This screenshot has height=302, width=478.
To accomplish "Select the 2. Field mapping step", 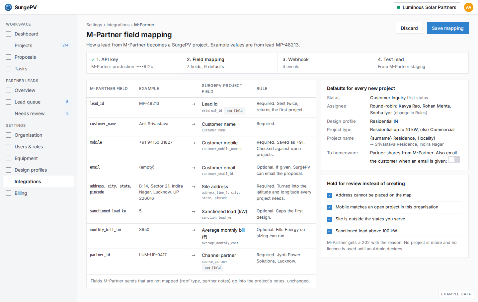I will [x=230, y=63].
